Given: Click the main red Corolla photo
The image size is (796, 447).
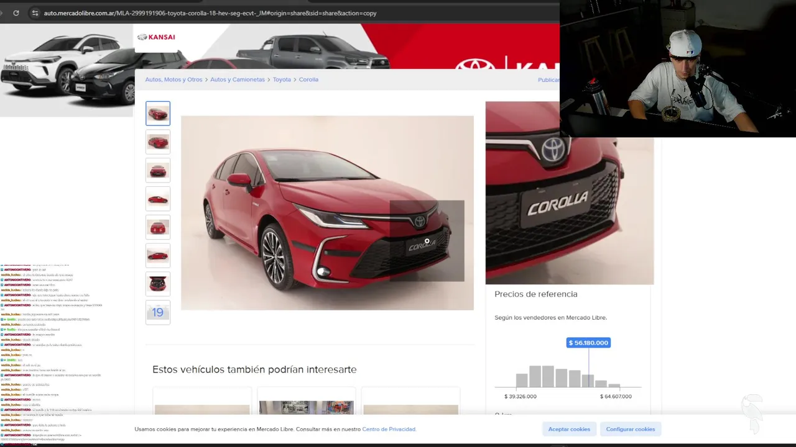Looking at the screenshot, I should click(x=327, y=212).
